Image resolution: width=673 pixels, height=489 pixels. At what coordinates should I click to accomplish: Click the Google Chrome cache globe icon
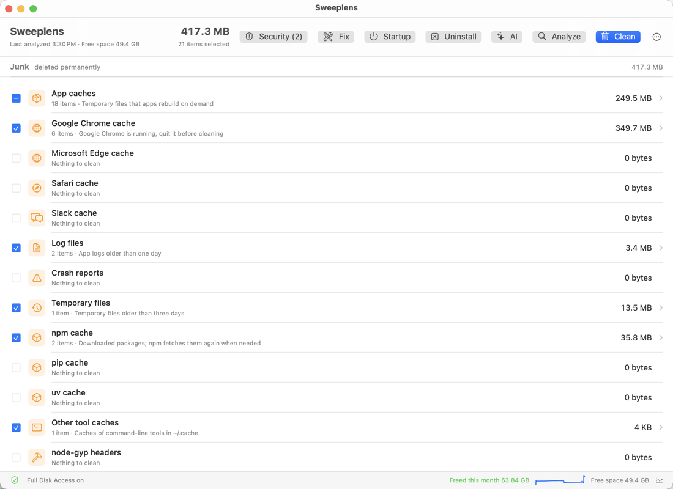(x=37, y=128)
